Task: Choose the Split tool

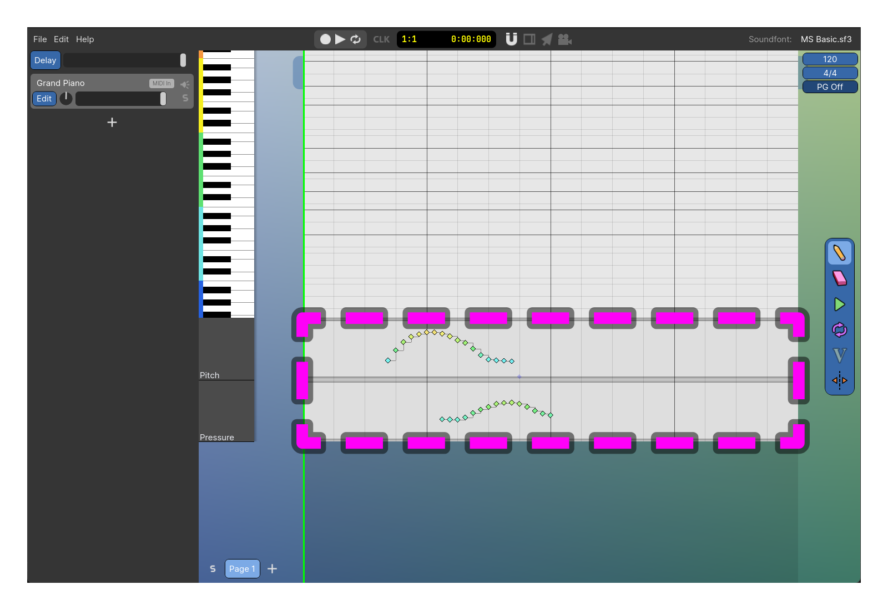Action: click(839, 380)
